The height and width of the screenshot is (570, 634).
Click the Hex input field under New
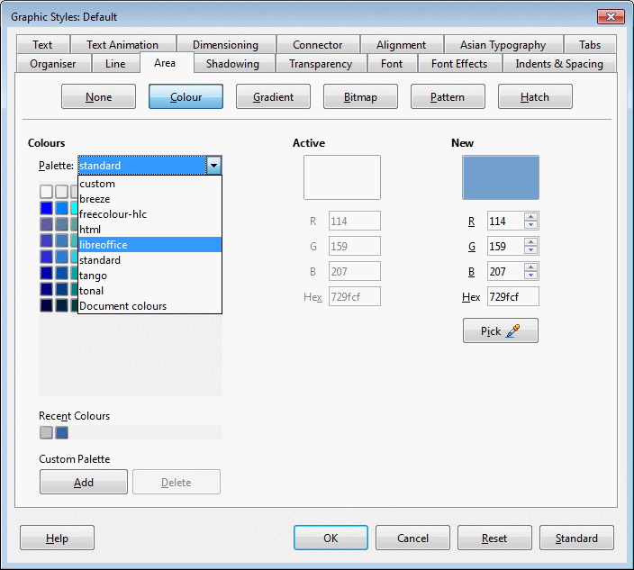512,296
